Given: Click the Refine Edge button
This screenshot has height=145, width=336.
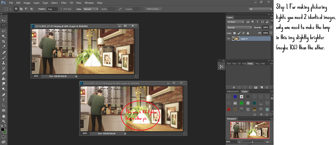Looking at the screenshot, I should click(x=154, y=9).
